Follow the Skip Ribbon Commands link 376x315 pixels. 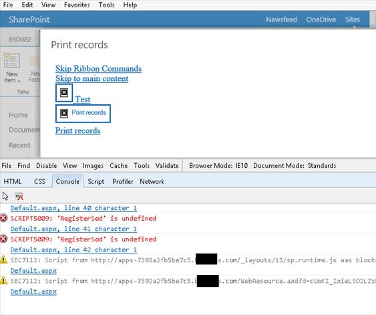click(98, 69)
